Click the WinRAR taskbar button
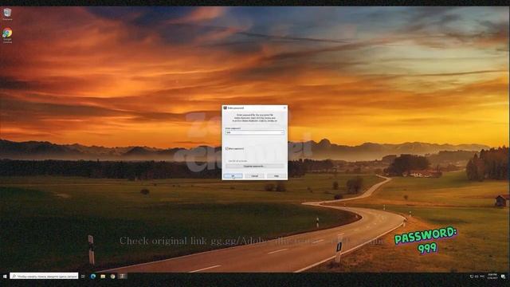Screen dimensions: 510x287 123,277
